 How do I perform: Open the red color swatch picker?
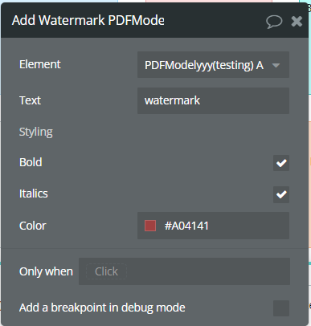tap(150, 226)
